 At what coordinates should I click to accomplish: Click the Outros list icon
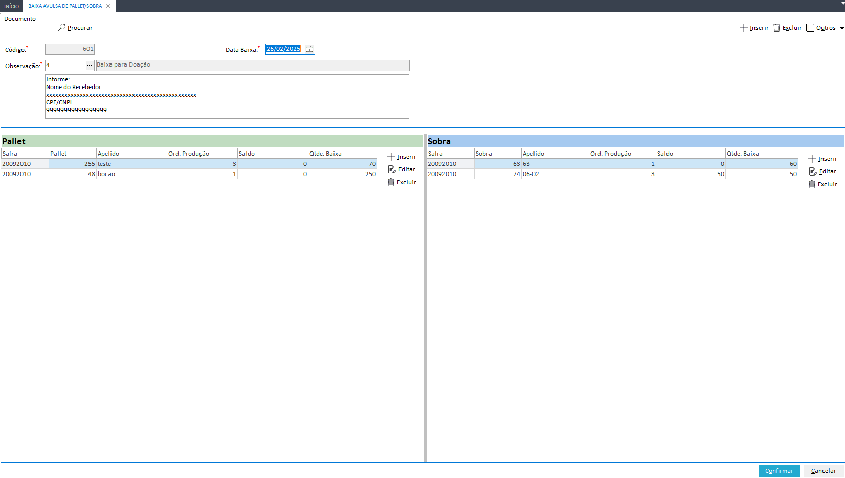tap(810, 28)
